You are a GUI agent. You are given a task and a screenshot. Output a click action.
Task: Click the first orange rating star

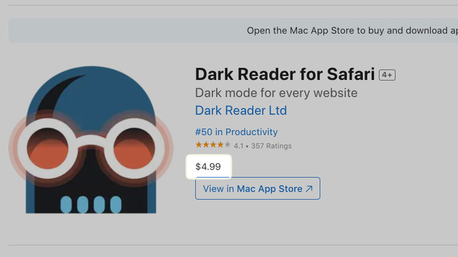[x=199, y=146]
